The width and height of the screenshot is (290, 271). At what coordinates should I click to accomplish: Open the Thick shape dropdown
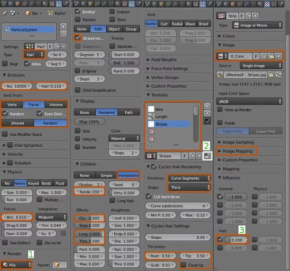point(189,187)
